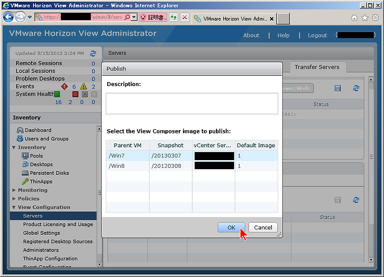Image resolution: width=384 pixels, height=277 pixels.
Task: Click the browser Back button
Action: (9, 17)
